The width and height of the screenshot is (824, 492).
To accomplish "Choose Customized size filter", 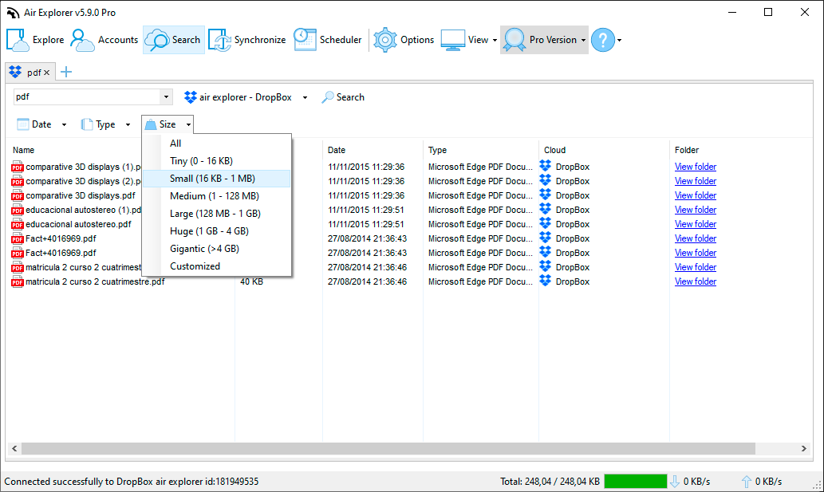I will (x=216, y=266).
